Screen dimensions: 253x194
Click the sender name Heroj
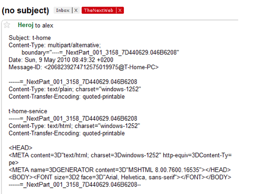(x=26, y=25)
